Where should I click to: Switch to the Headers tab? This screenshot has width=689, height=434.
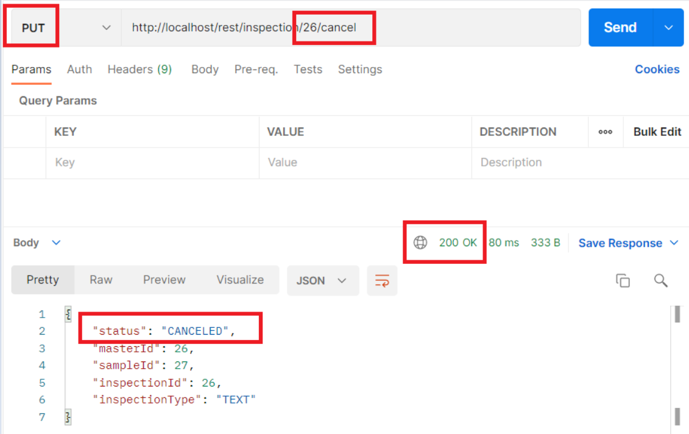click(140, 69)
